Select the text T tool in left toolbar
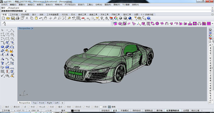214x113 pixels. (x=2, y=63)
